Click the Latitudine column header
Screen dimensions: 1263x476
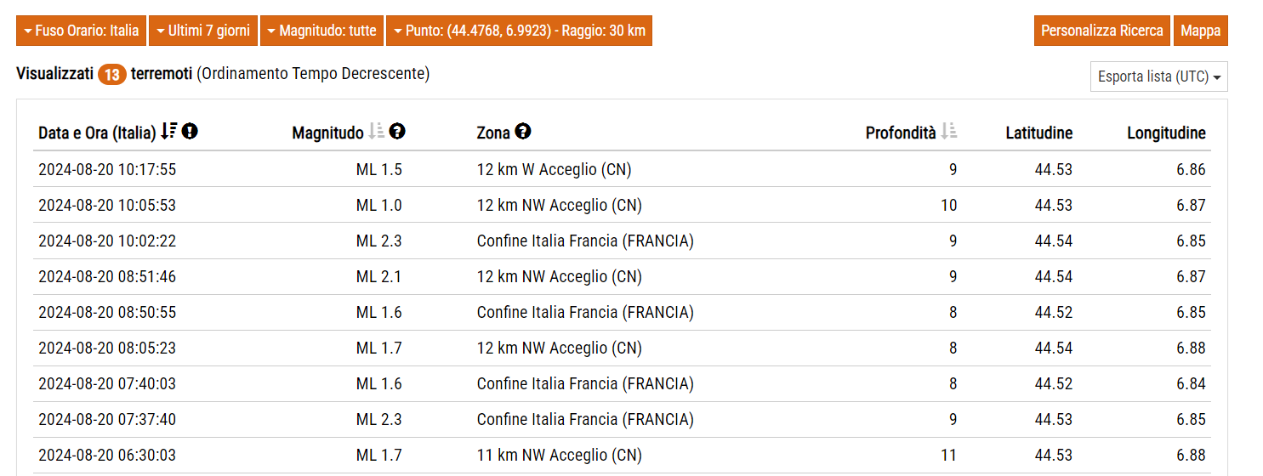coord(1038,133)
